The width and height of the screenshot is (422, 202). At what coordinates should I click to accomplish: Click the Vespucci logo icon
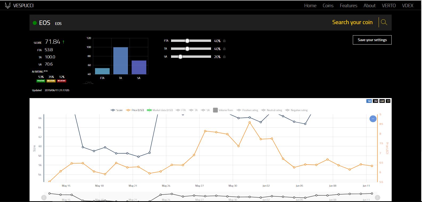tap(8, 6)
